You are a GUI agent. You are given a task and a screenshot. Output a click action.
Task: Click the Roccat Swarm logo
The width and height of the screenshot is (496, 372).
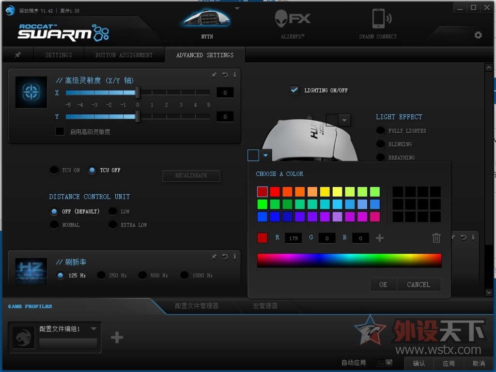(x=63, y=32)
